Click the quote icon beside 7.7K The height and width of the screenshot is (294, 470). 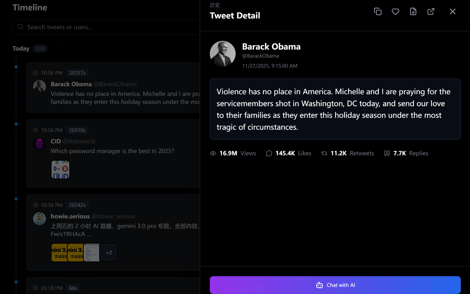click(x=387, y=153)
